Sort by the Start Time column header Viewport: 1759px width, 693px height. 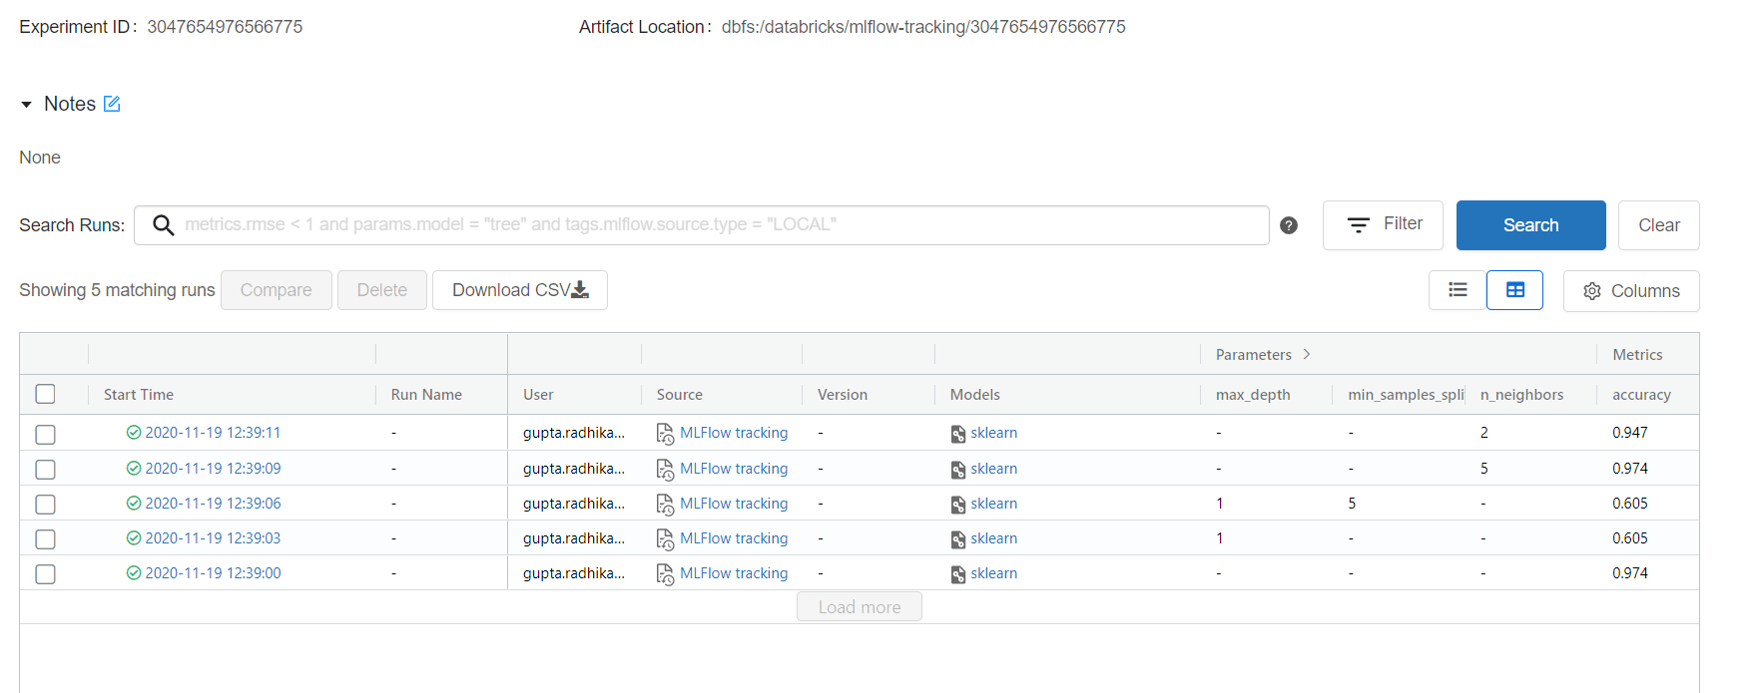coord(139,395)
